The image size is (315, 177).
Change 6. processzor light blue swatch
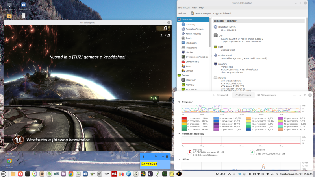tap(216, 118)
